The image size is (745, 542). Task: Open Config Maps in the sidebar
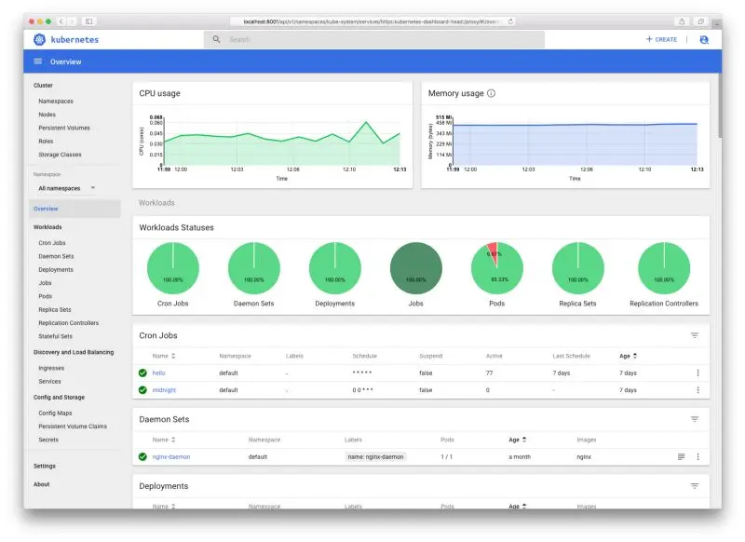tap(55, 413)
